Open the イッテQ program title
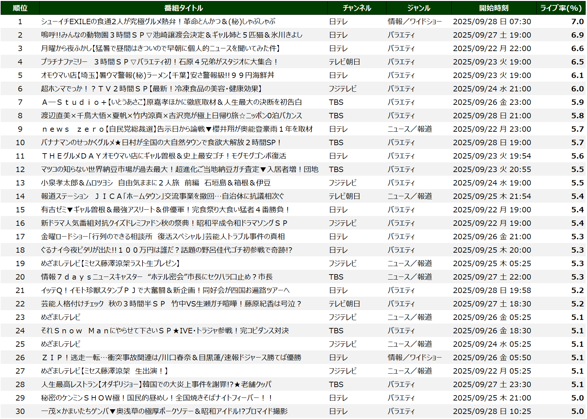The width and height of the screenshot is (587, 419). pos(165,290)
